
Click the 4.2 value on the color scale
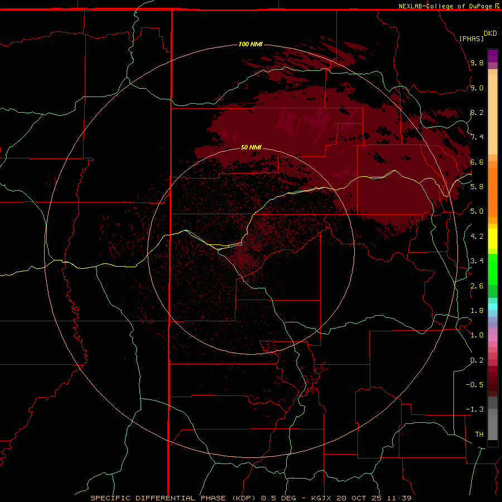(x=477, y=236)
